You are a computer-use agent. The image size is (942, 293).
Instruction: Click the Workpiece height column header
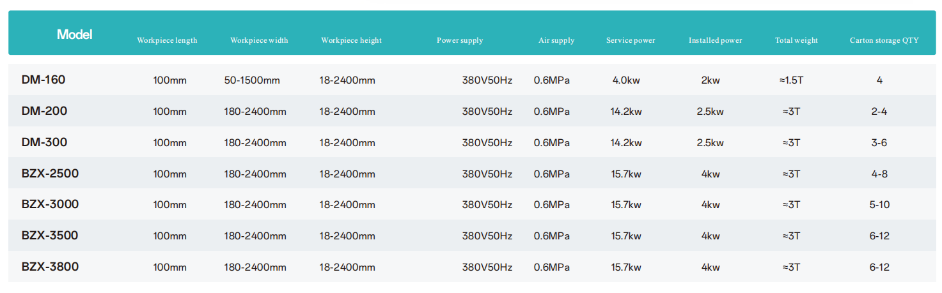pyautogui.click(x=351, y=40)
